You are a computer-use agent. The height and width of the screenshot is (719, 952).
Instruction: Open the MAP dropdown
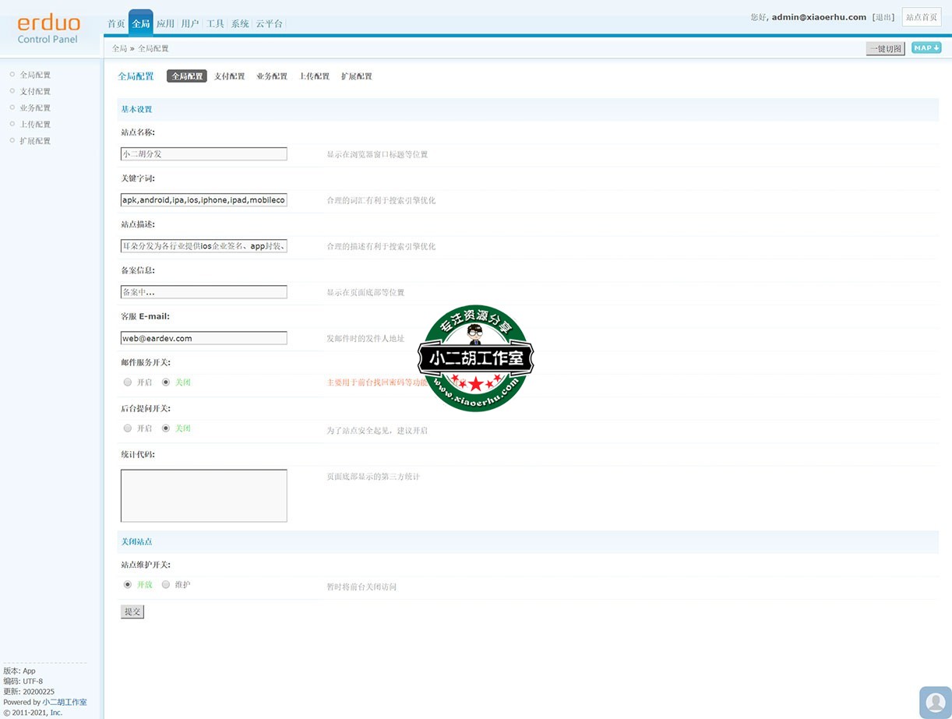click(x=926, y=48)
